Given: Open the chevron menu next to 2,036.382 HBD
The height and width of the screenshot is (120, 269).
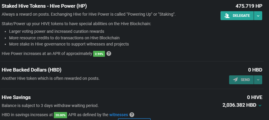Looking at the screenshot, I should [x=260, y=105].
